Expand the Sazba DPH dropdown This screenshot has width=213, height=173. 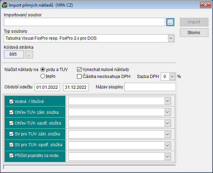tap(172, 76)
